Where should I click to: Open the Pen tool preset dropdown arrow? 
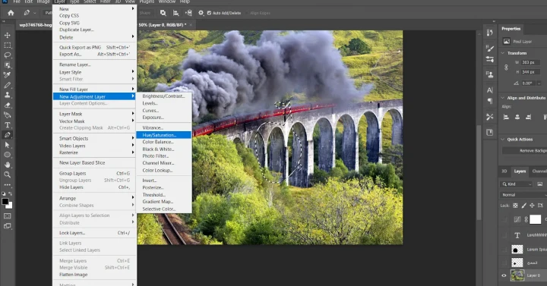(x=34, y=13)
